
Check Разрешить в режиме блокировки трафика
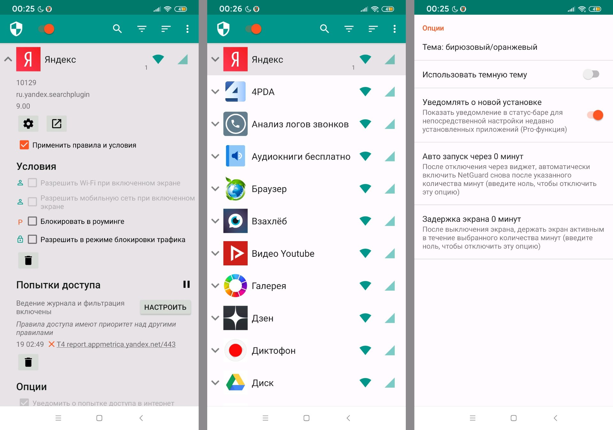click(32, 239)
